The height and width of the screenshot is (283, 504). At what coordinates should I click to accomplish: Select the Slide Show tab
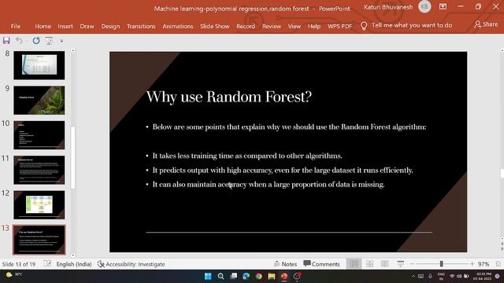click(x=215, y=26)
